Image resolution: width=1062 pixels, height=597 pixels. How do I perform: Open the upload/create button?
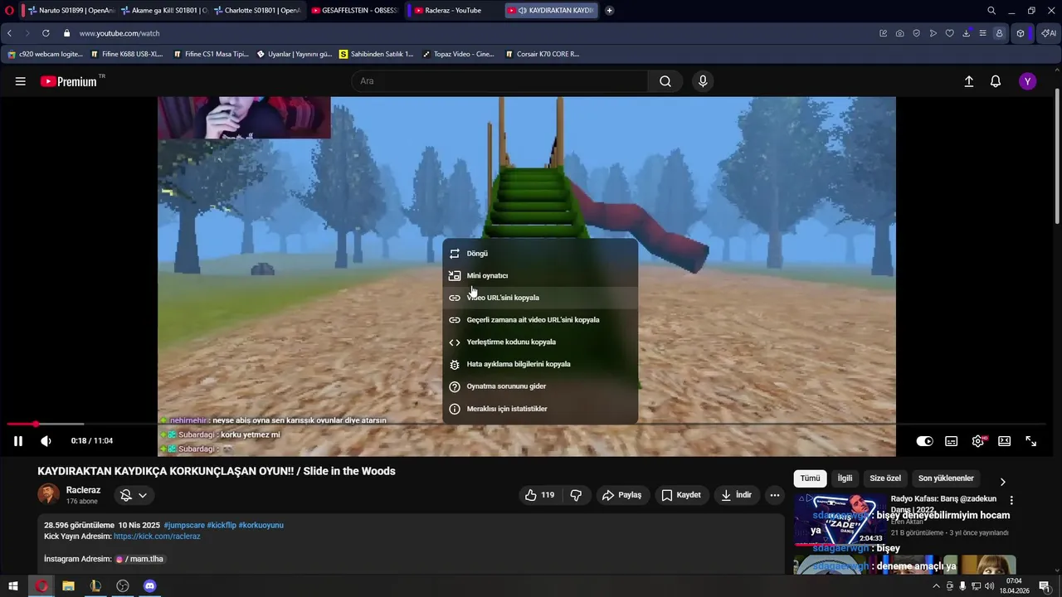click(x=968, y=81)
